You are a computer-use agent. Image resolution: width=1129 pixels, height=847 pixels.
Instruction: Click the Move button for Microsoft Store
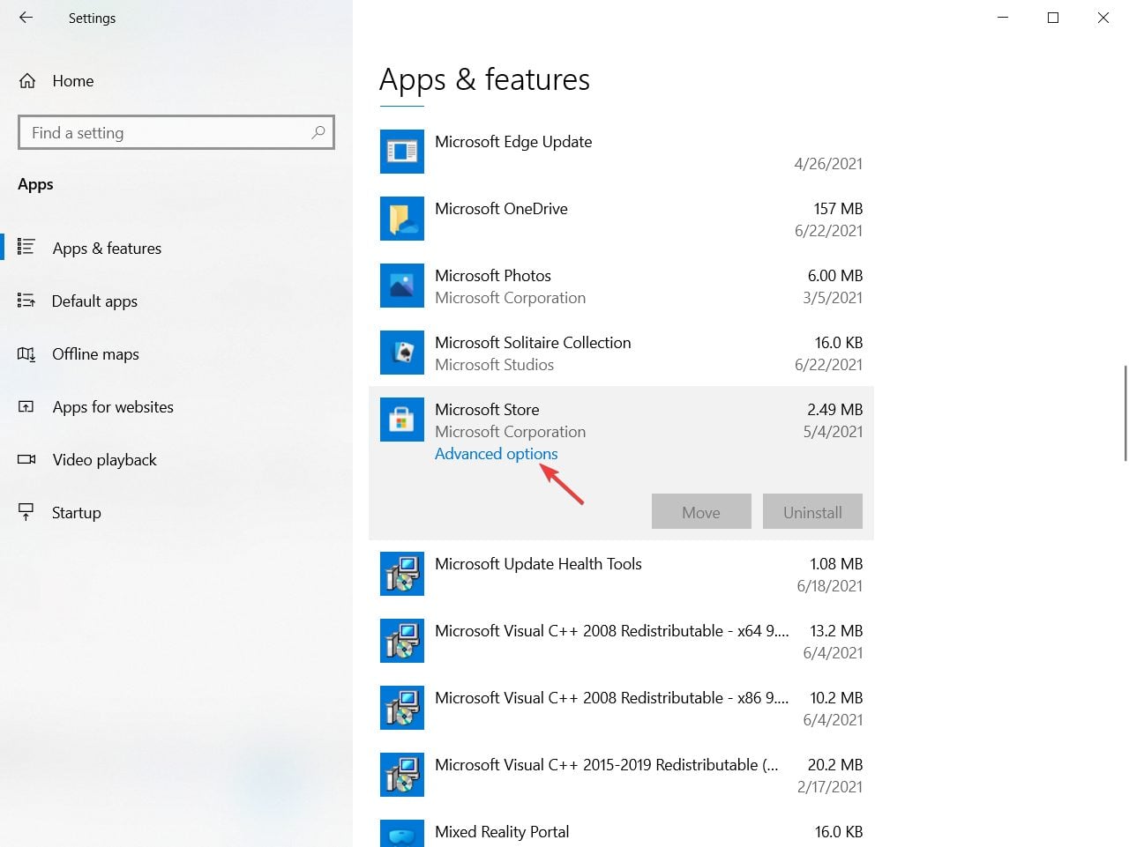[x=700, y=511]
